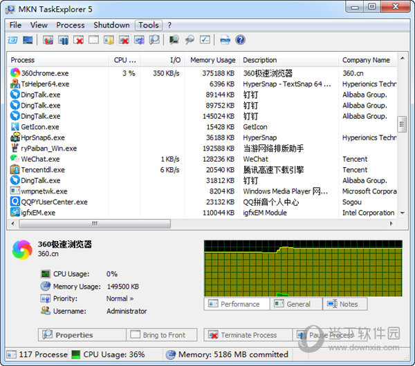Sort by the Company Name column header

[368, 60]
